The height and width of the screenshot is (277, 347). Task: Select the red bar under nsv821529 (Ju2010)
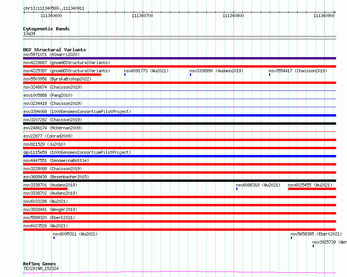tap(179, 148)
